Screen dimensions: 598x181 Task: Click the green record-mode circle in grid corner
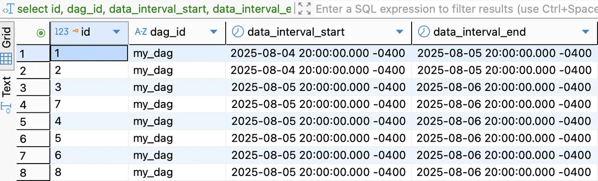click(x=41, y=33)
